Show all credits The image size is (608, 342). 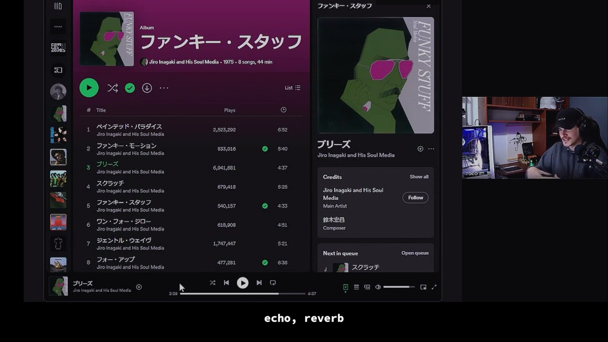(x=419, y=177)
